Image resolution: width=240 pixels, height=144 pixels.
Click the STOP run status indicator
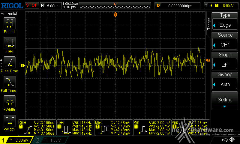pyautogui.click(x=32, y=5)
